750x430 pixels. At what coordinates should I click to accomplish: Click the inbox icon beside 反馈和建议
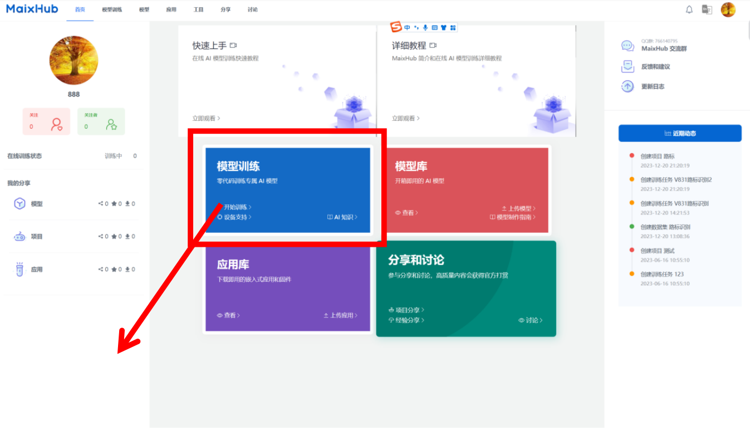point(628,66)
